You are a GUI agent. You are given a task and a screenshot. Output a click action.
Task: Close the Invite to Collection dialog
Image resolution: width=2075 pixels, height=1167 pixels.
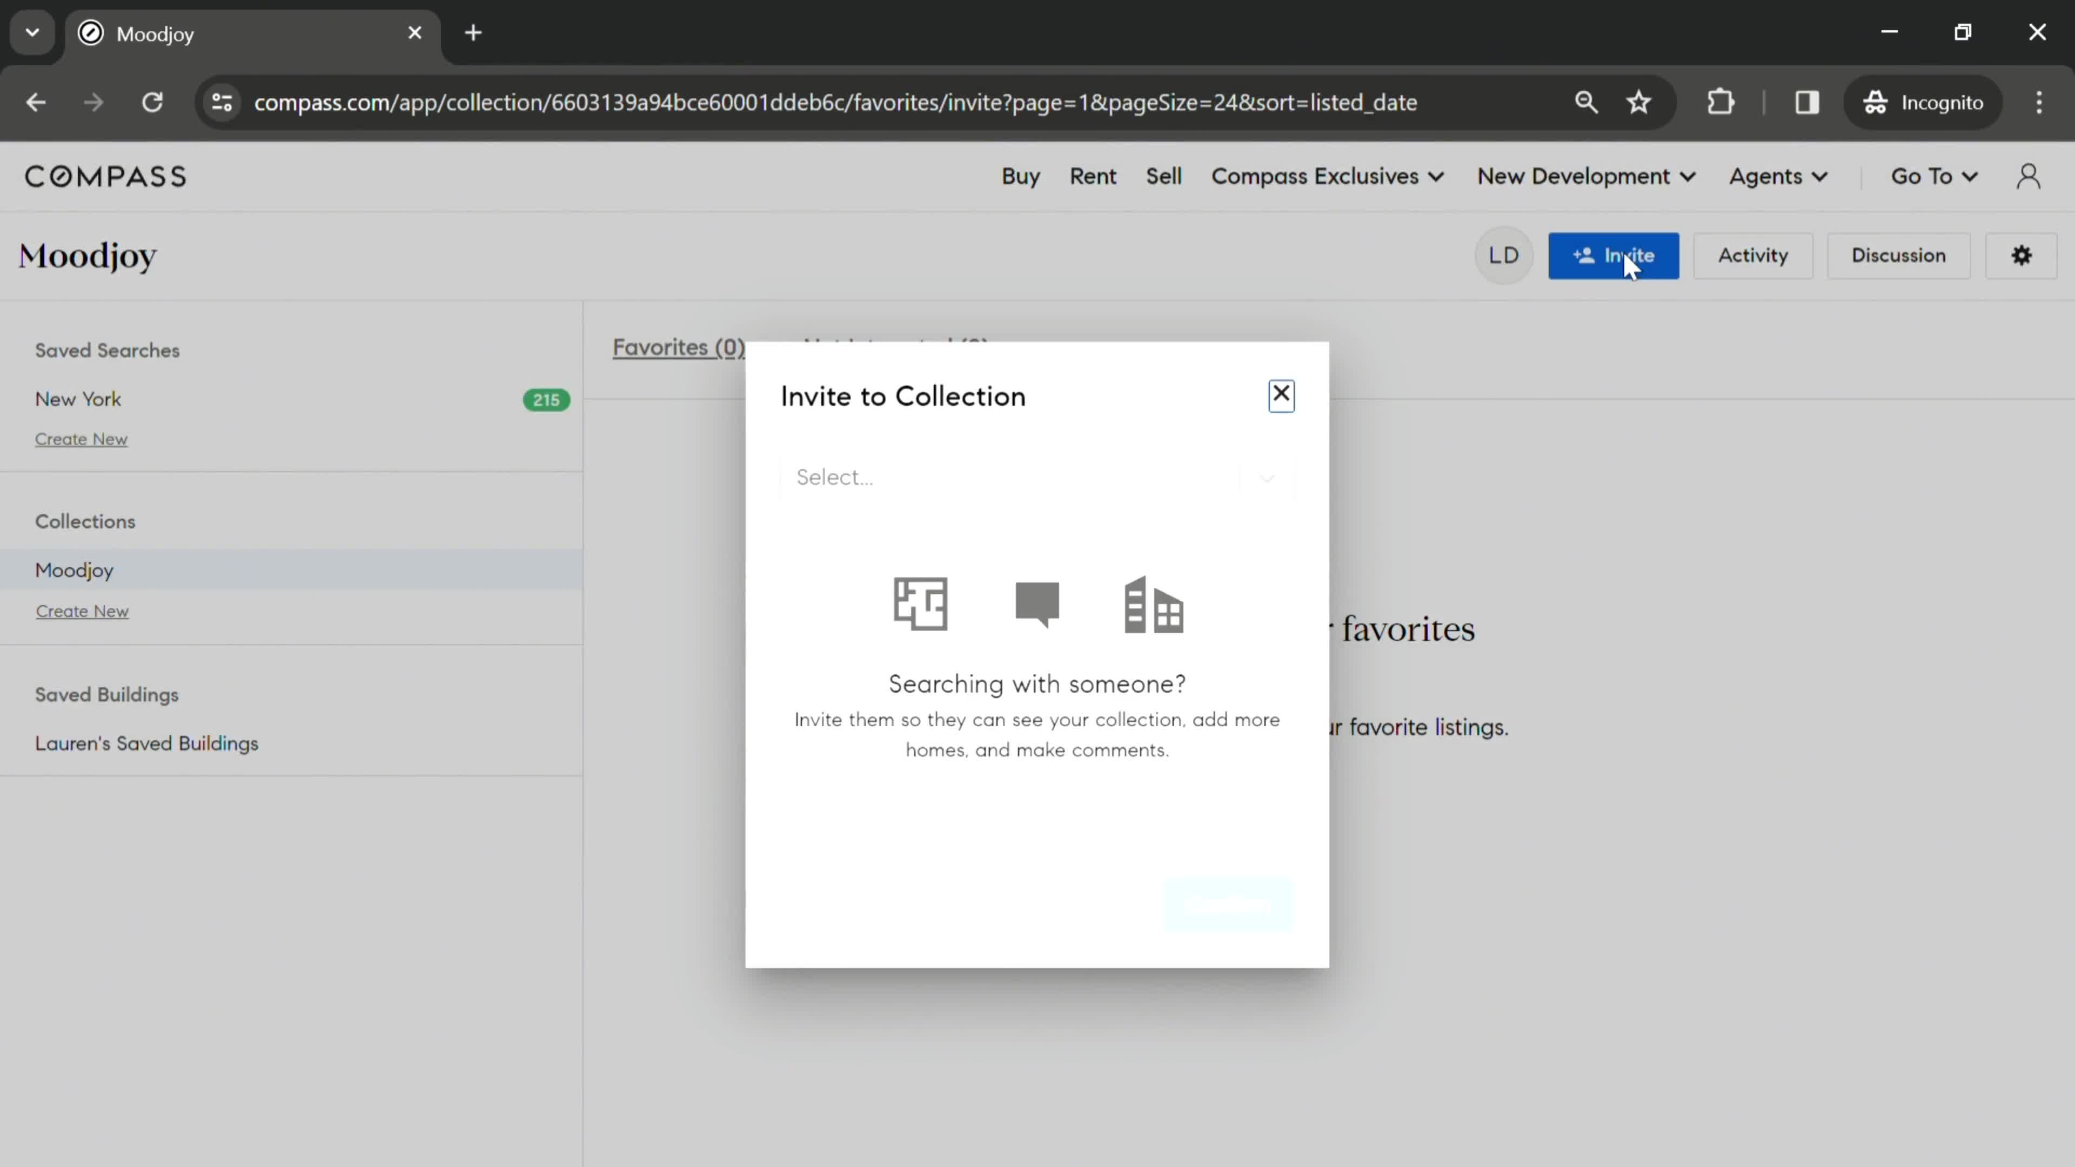click(x=1281, y=395)
